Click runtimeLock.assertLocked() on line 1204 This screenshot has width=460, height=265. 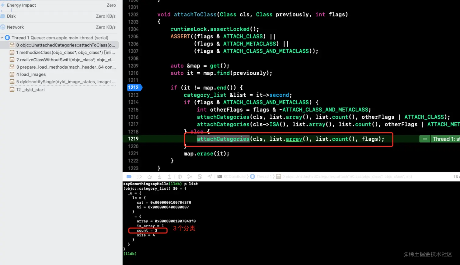tap(215, 29)
